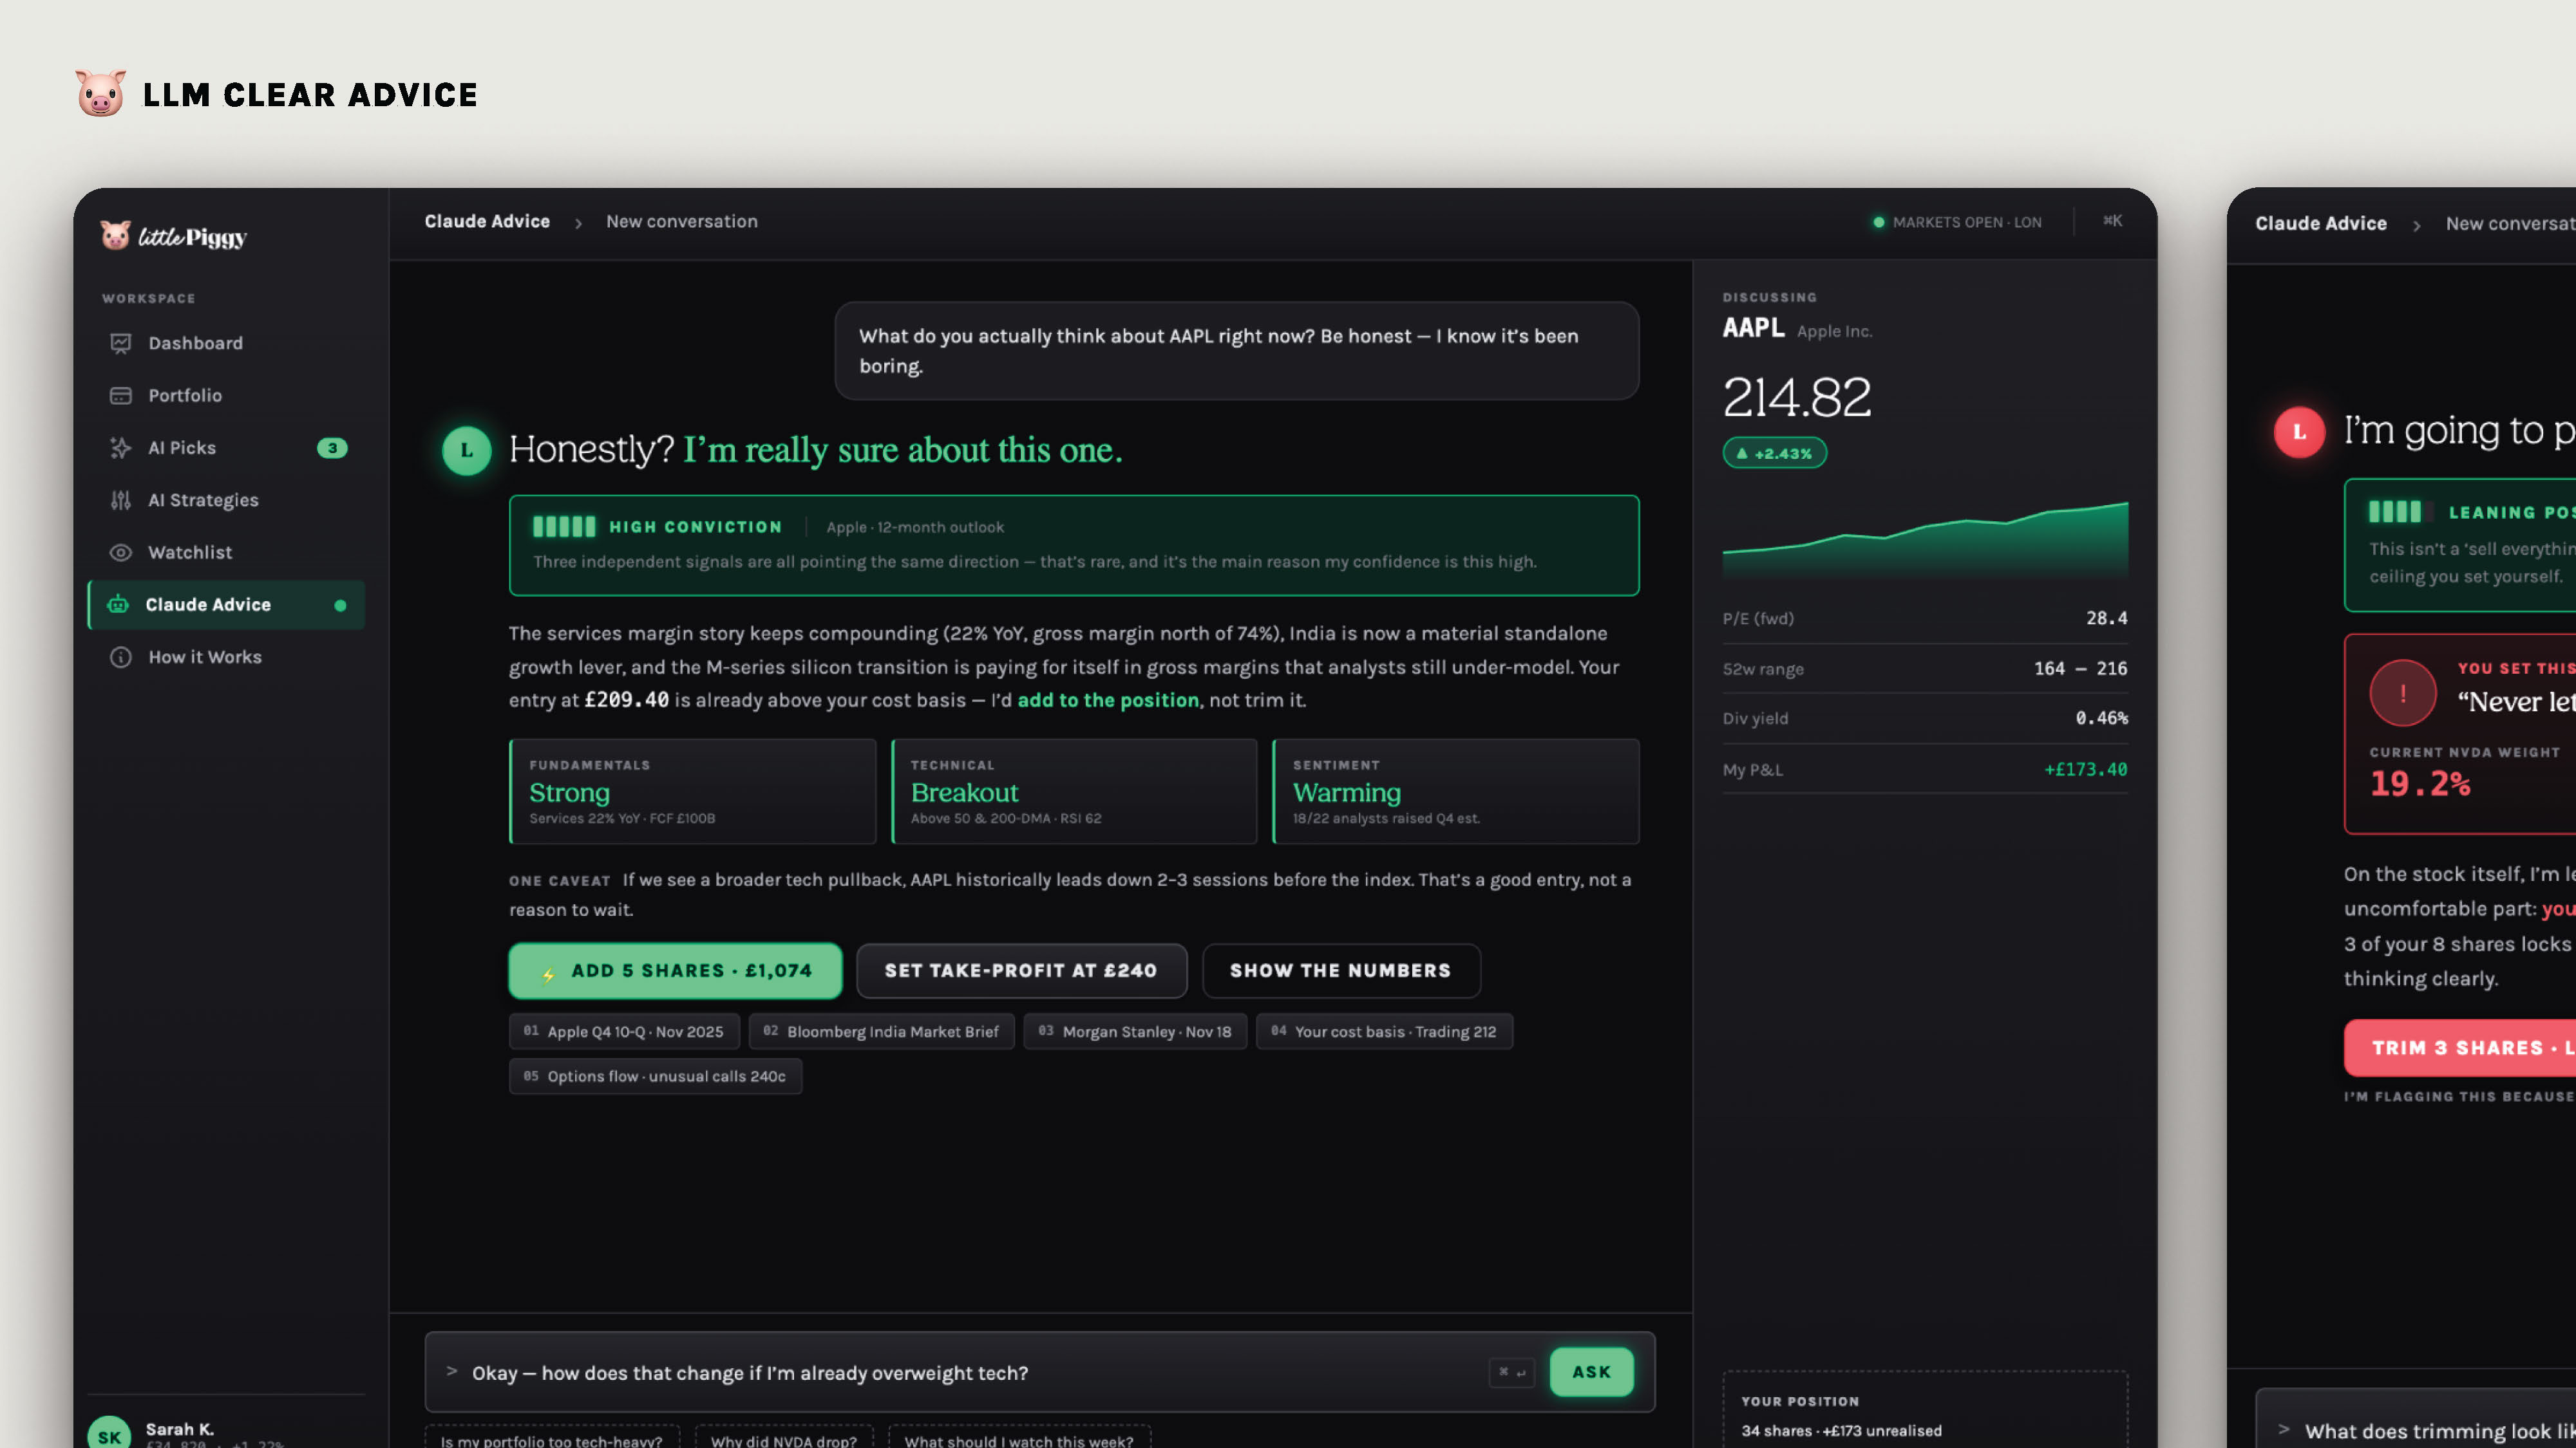This screenshot has height=1448, width=2576.
Task: Open How it Works menu item
Action: (226, 656)
